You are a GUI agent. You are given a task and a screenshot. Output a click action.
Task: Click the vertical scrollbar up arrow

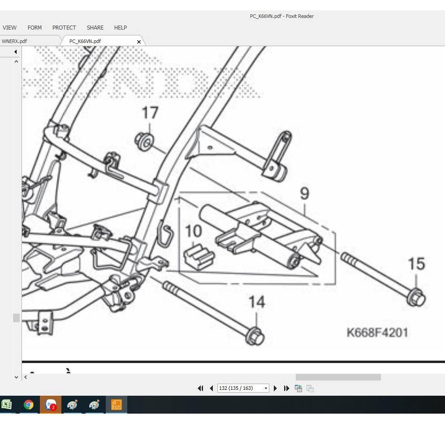[x=17, y=62]
